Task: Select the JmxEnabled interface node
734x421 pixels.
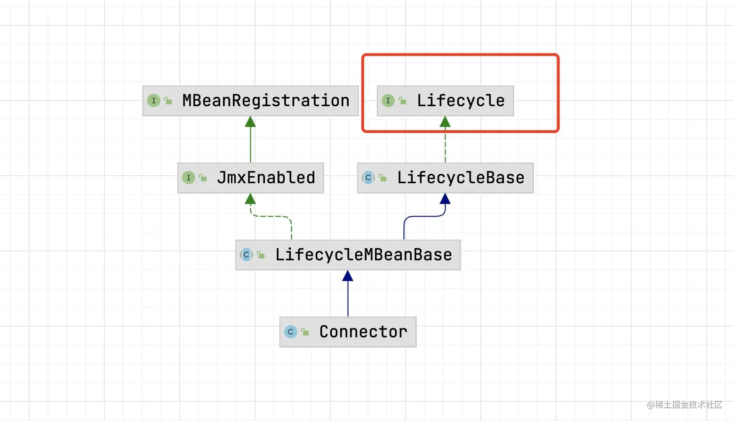Action: 250,178
